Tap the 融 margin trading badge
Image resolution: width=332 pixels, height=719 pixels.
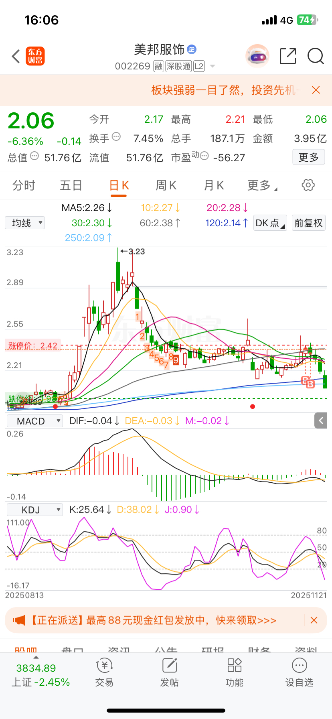click(158, 66)
